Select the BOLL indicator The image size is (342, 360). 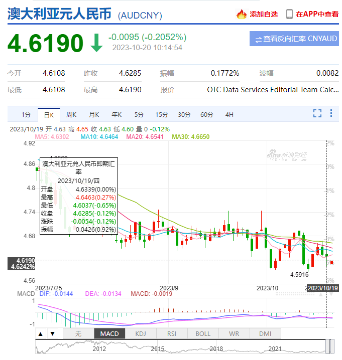click(x=203, y=333)
